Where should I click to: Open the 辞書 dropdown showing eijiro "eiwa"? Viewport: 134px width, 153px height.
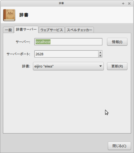(68, 66)
